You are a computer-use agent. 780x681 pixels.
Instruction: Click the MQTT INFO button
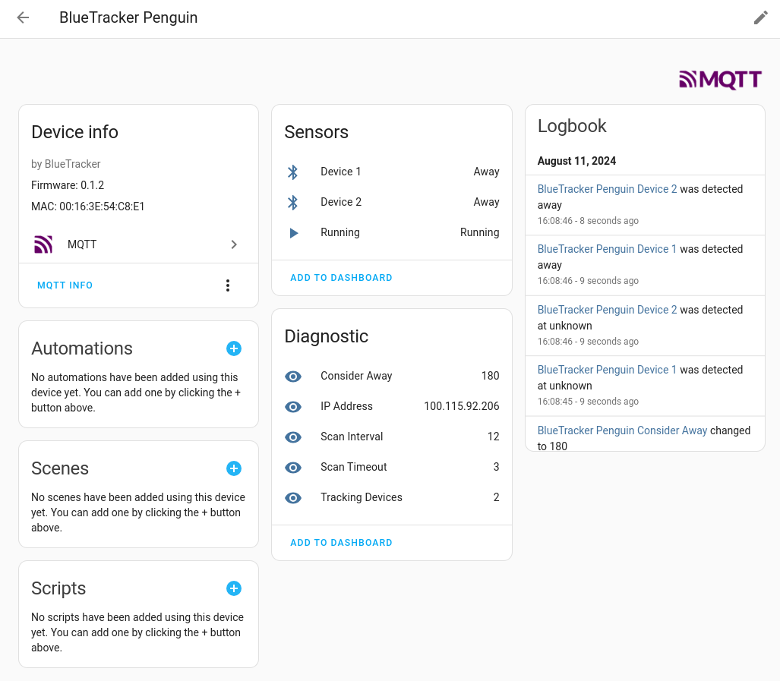pyautogui.click(x=65, y=285)
